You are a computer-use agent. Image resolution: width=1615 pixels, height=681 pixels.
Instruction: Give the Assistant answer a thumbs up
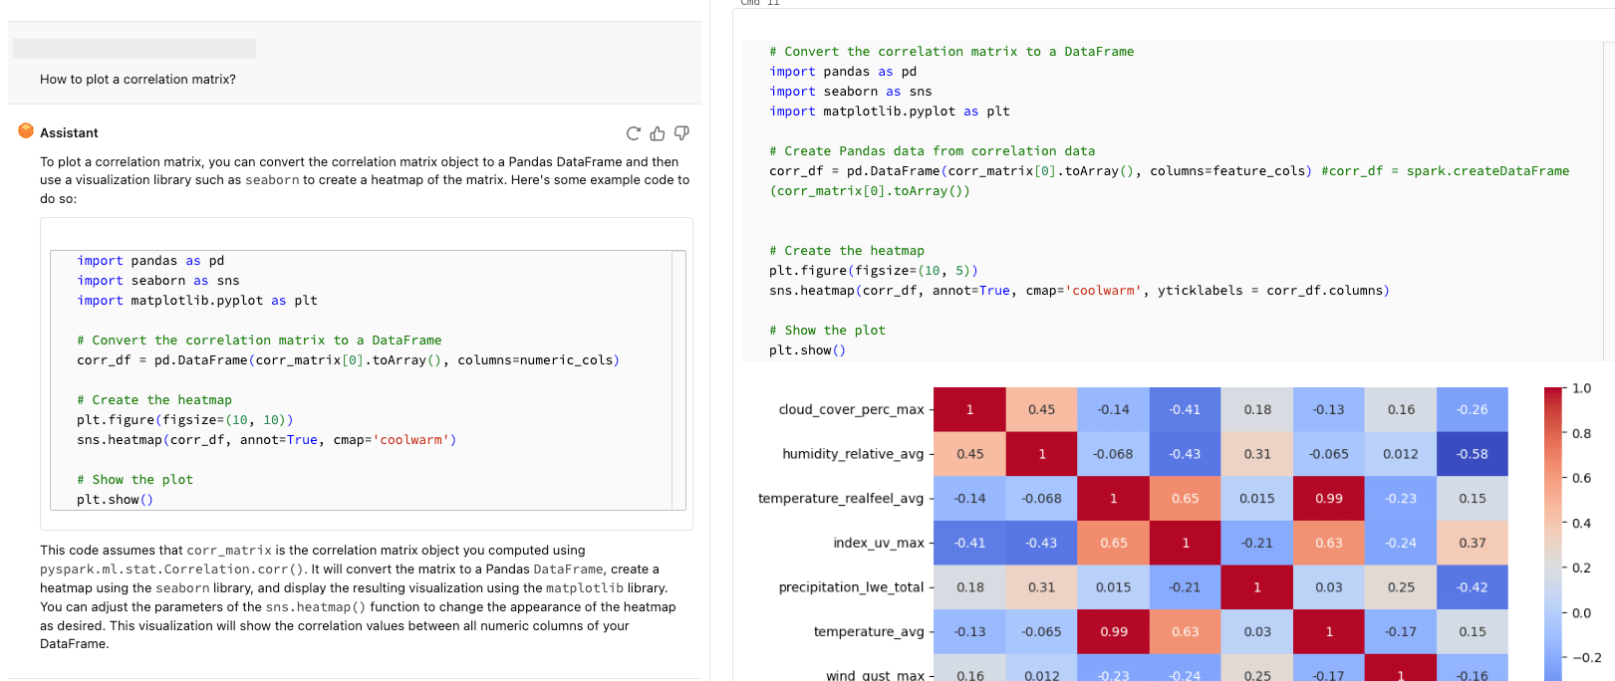pyautogui.click(x=658, y=133)
